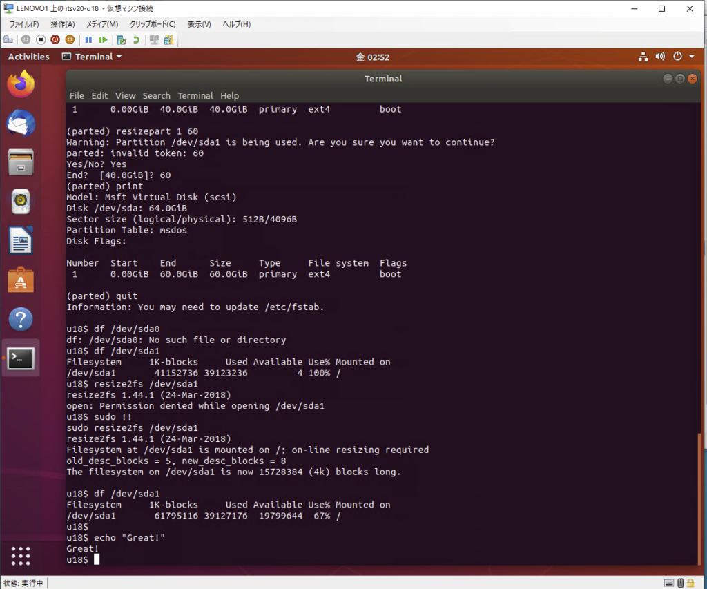Launch Thunderbird Mail from the dock
The height and width of the screenshot is (589, 707).
coord(21,124)
